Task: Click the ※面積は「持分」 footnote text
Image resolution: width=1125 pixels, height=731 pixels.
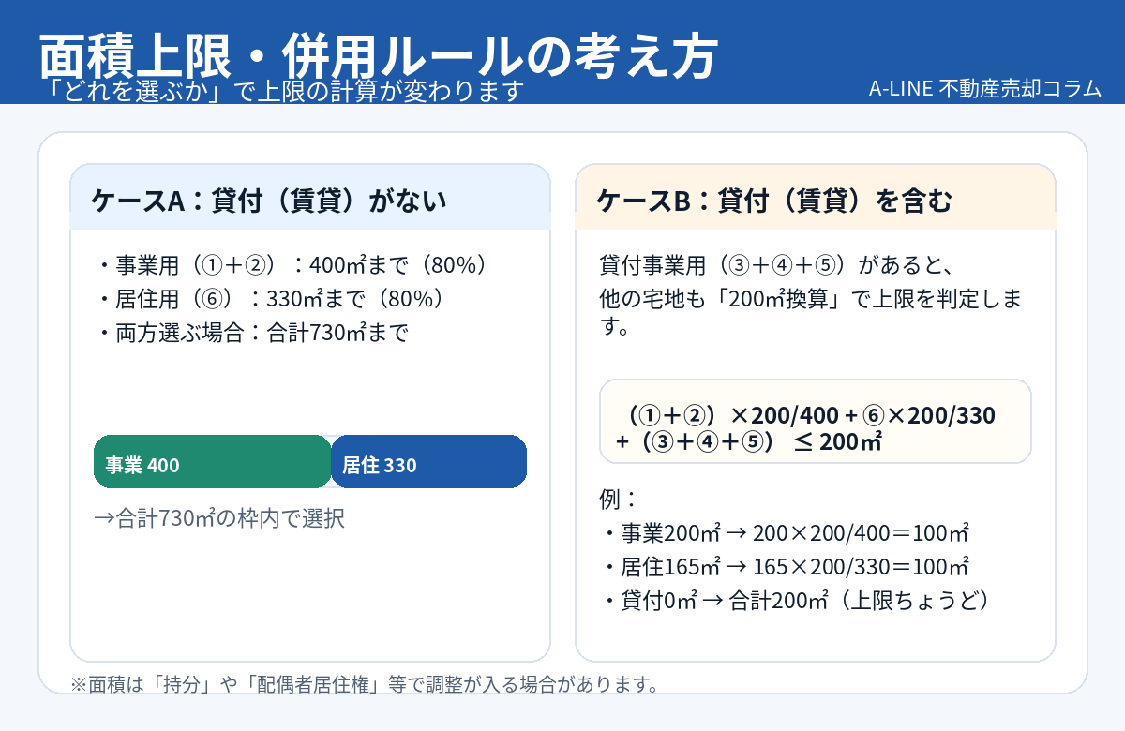Action: 366,684
